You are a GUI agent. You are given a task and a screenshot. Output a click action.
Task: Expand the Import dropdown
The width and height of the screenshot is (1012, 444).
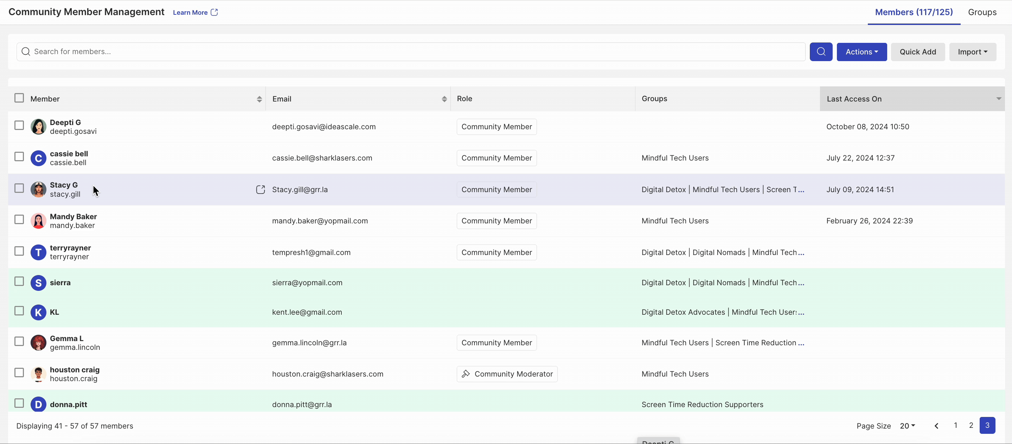coord(972,52)
